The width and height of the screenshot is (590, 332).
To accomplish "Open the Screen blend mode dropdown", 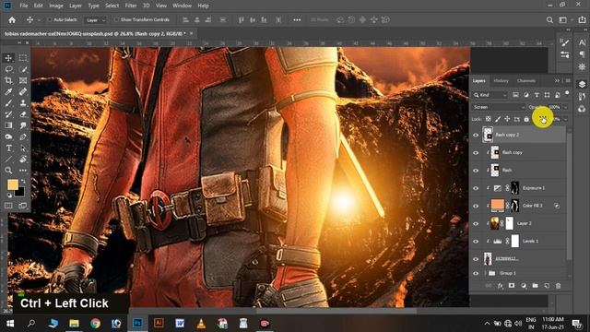I will tap(499, 107).
